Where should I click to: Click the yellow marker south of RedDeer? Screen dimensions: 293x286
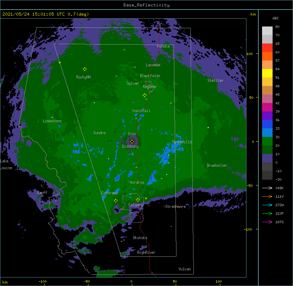(x=144, y=95)
